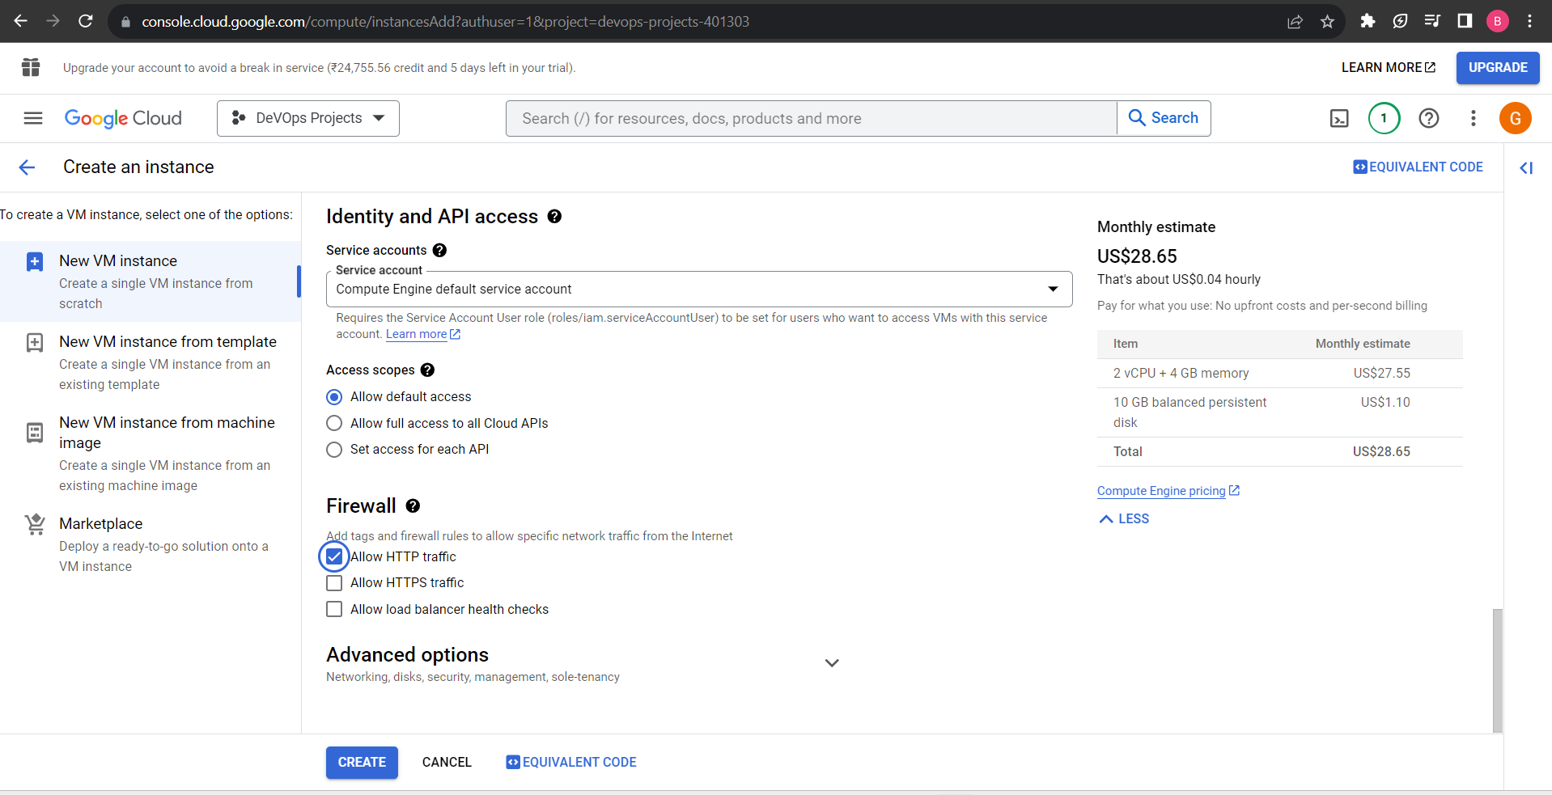This screenshot has width=1552, height=795.
Task: Click the '2 vCPU + 4 GB memory' row
Action: pos(1279,373)
